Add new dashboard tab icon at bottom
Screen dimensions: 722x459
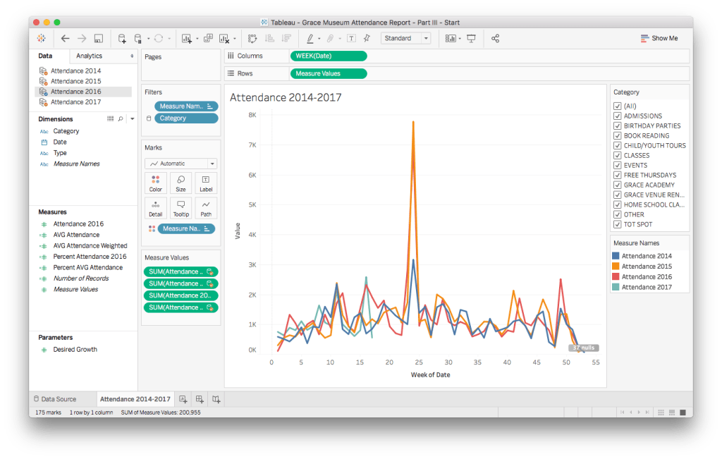tap(200, 399)
